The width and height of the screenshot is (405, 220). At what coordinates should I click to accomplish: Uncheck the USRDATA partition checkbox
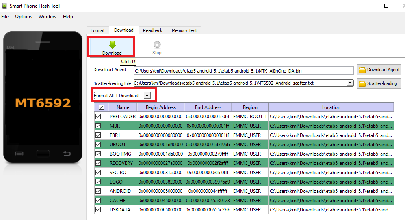98,210
